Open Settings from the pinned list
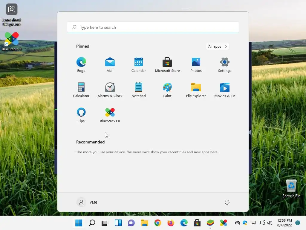Image resolution: width=306 pixels, height=230 pixels. (x=225, y=65)
